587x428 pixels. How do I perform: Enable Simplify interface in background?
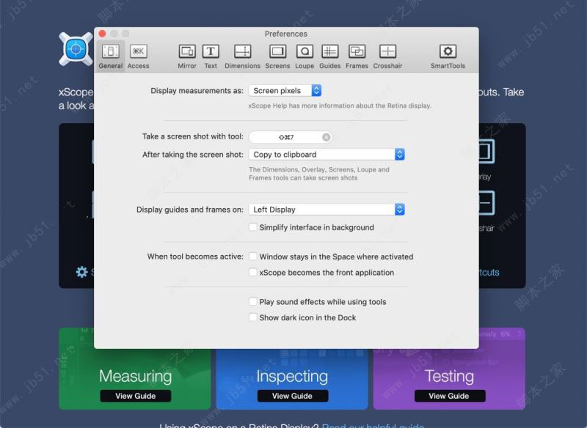pos(253,227)
